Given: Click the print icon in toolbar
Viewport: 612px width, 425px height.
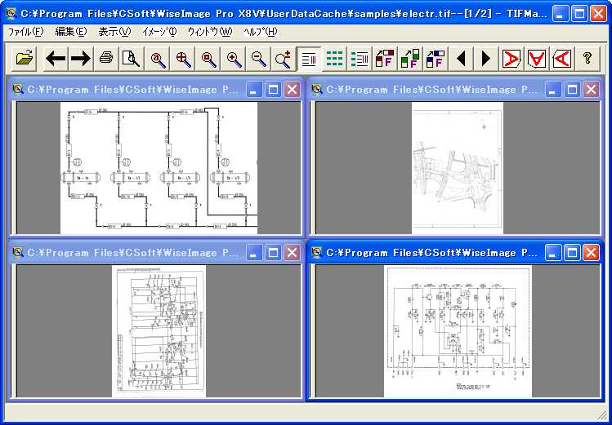Looking at the screenshot, I should [x=106, y=58].
